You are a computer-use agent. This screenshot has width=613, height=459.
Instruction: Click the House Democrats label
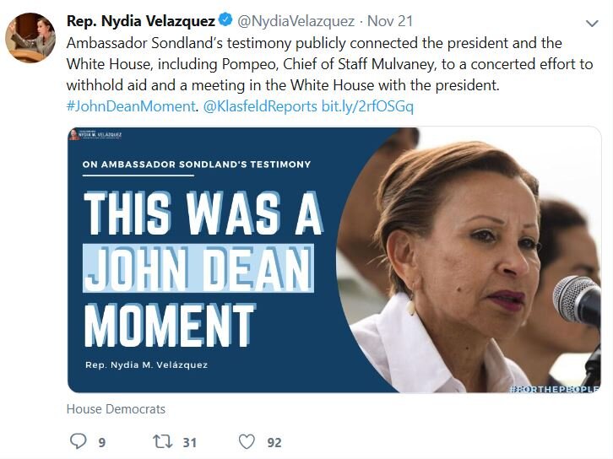coord(116,409)
